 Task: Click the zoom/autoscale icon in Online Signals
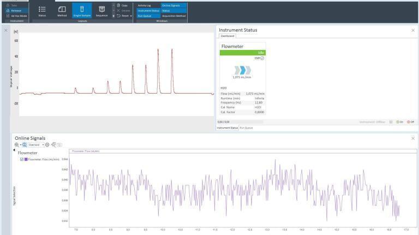16,145
